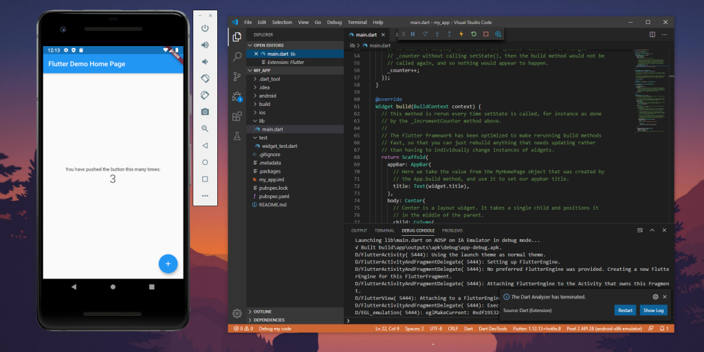
Task: Rotate the emulator left
Action: pyautogui.click(x=205, y=78)
